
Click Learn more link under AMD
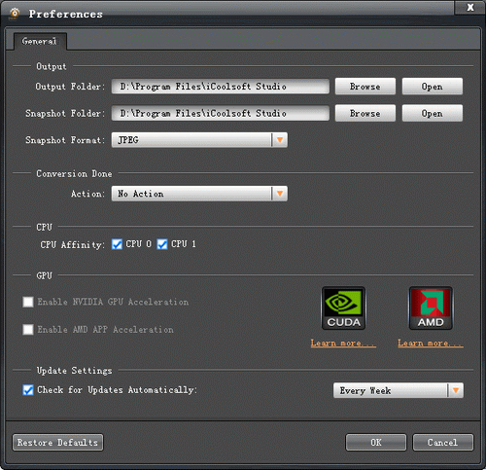pyautogui.click(x=431, y=343)
